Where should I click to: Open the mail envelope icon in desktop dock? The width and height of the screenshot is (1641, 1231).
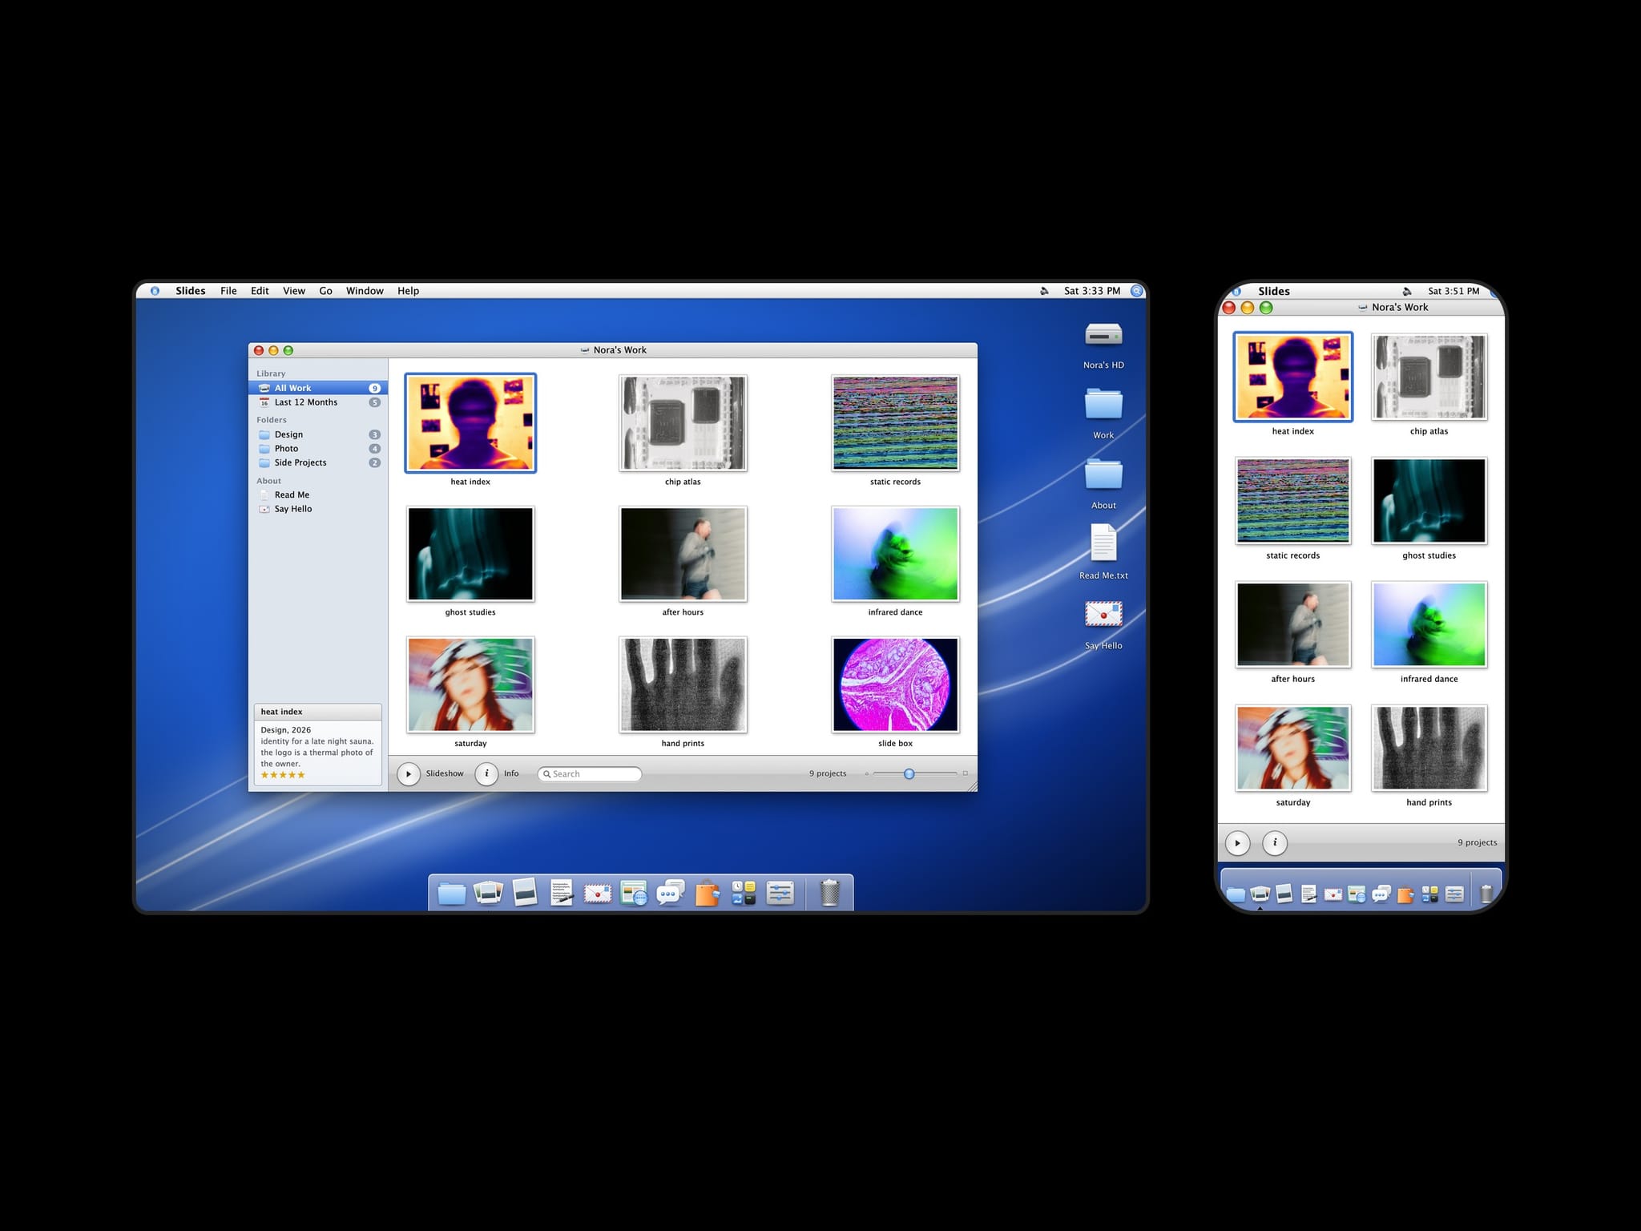[x=598, y=893]
